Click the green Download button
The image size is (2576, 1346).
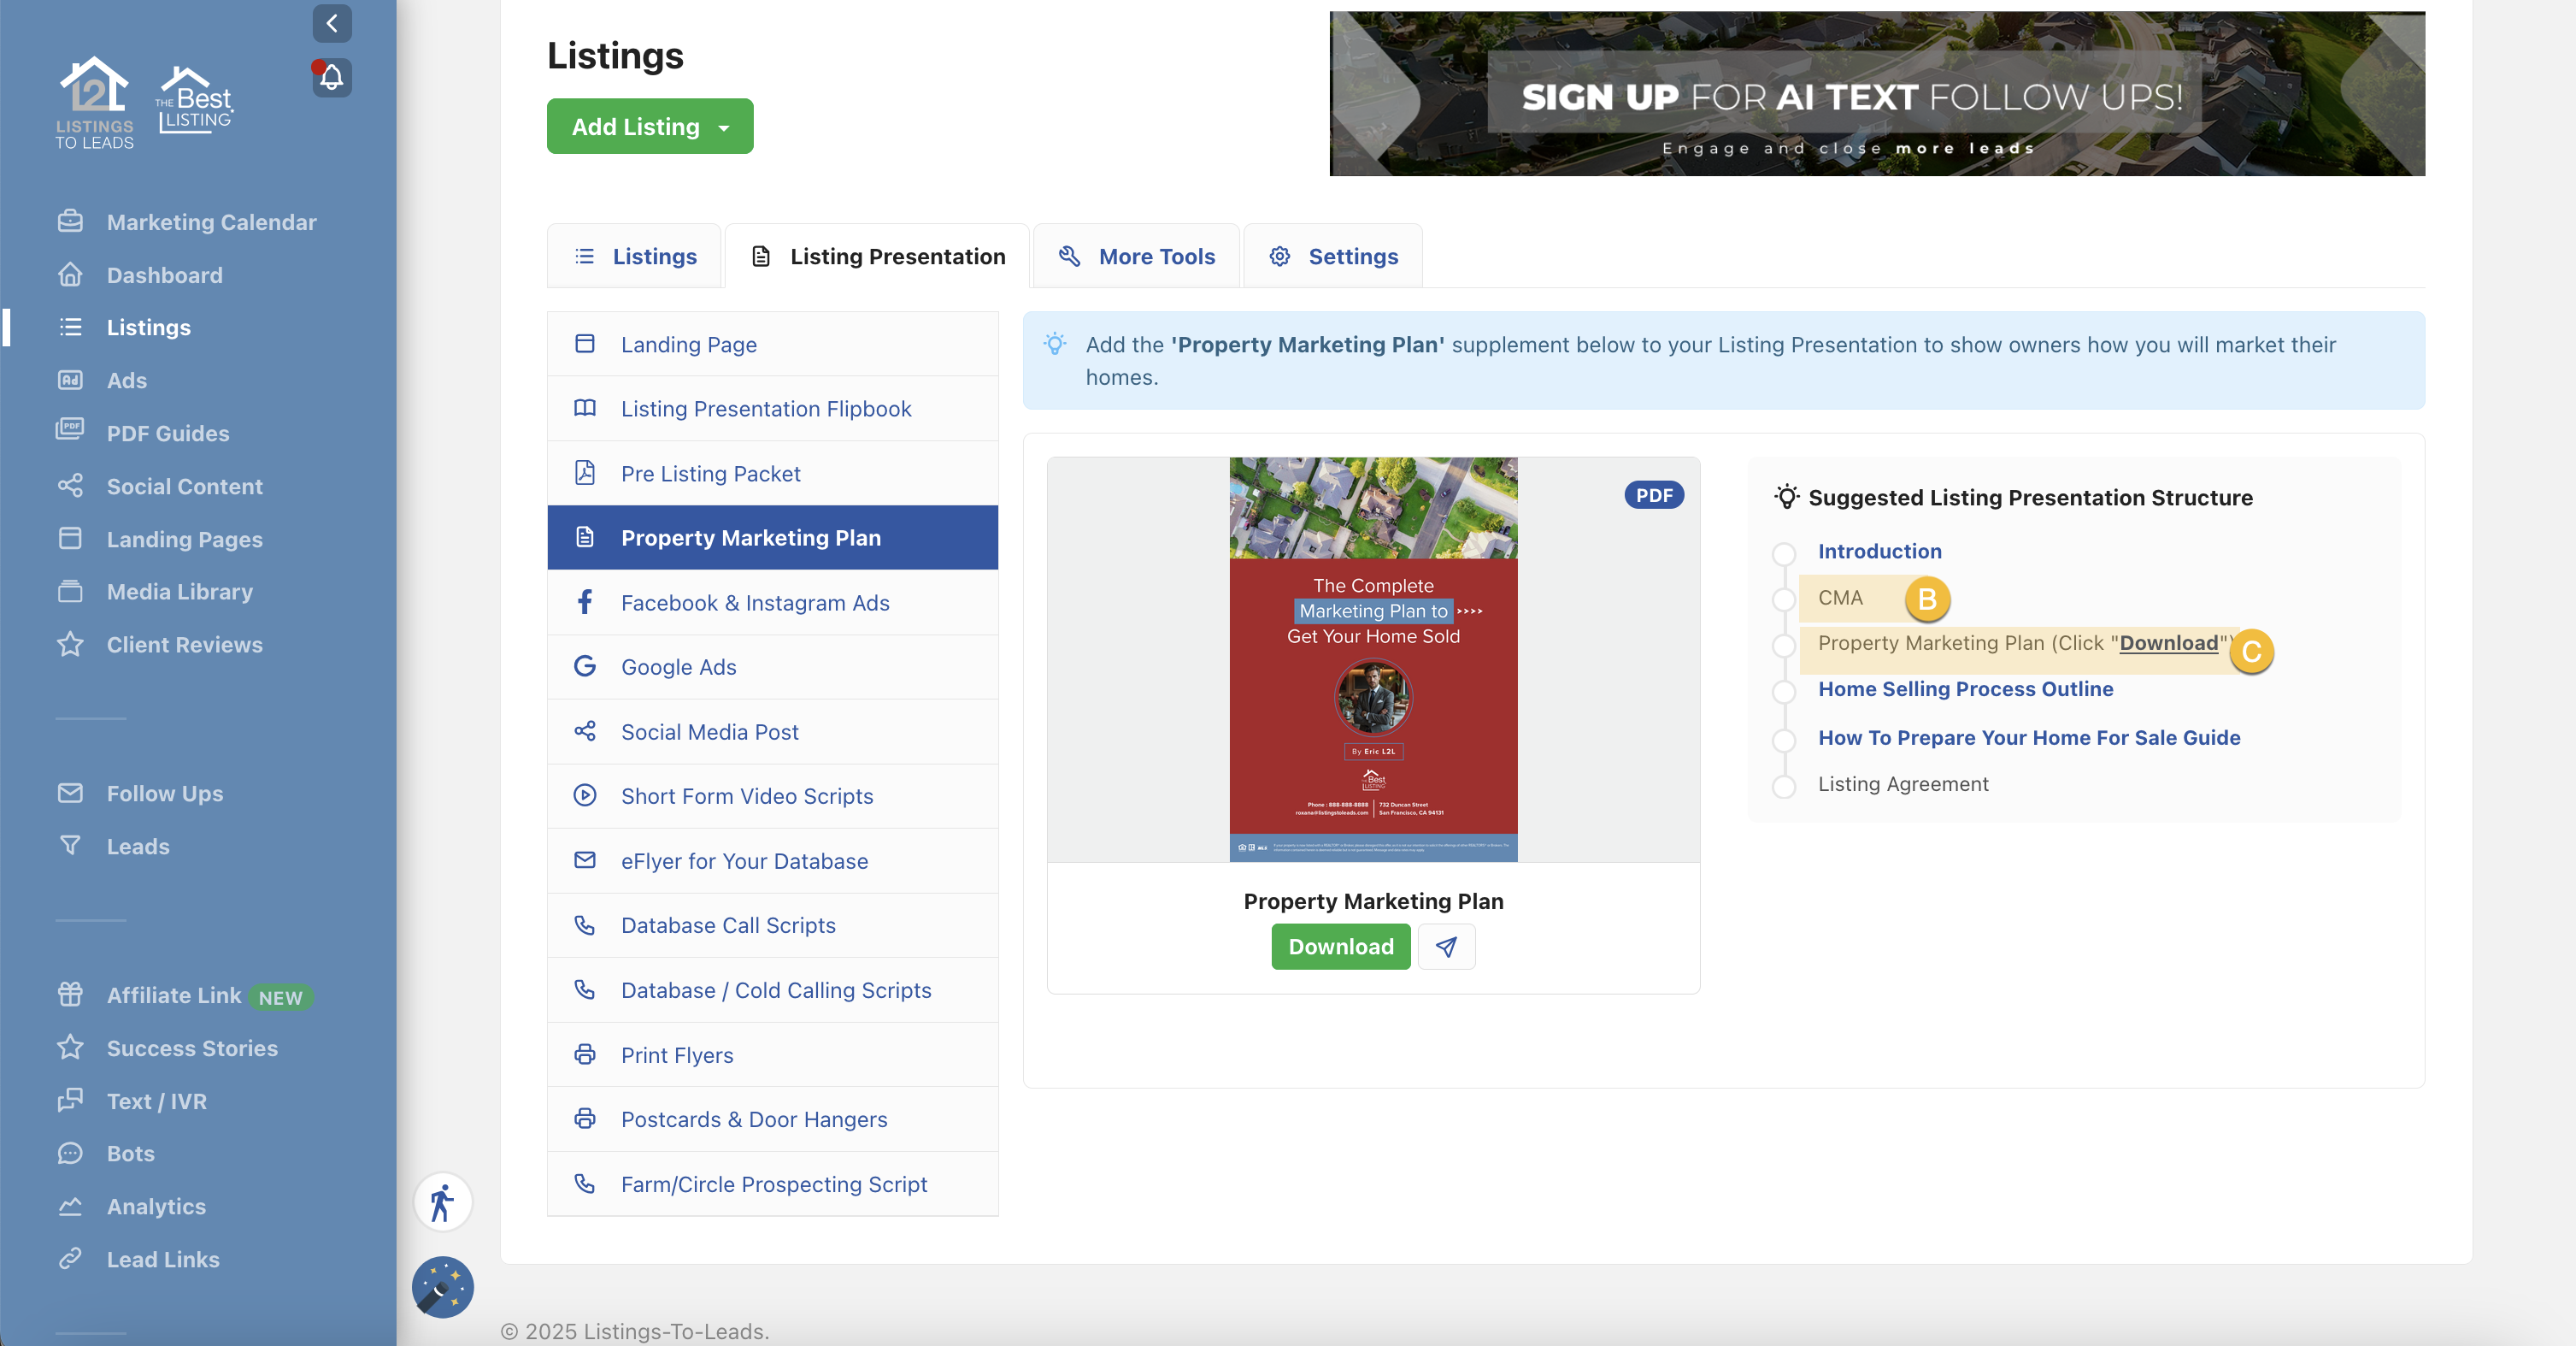[x=1340, y=947]
